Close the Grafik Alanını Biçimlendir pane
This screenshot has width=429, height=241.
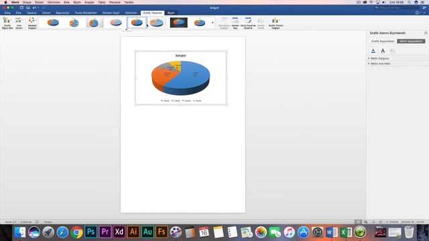click(426, 33)
